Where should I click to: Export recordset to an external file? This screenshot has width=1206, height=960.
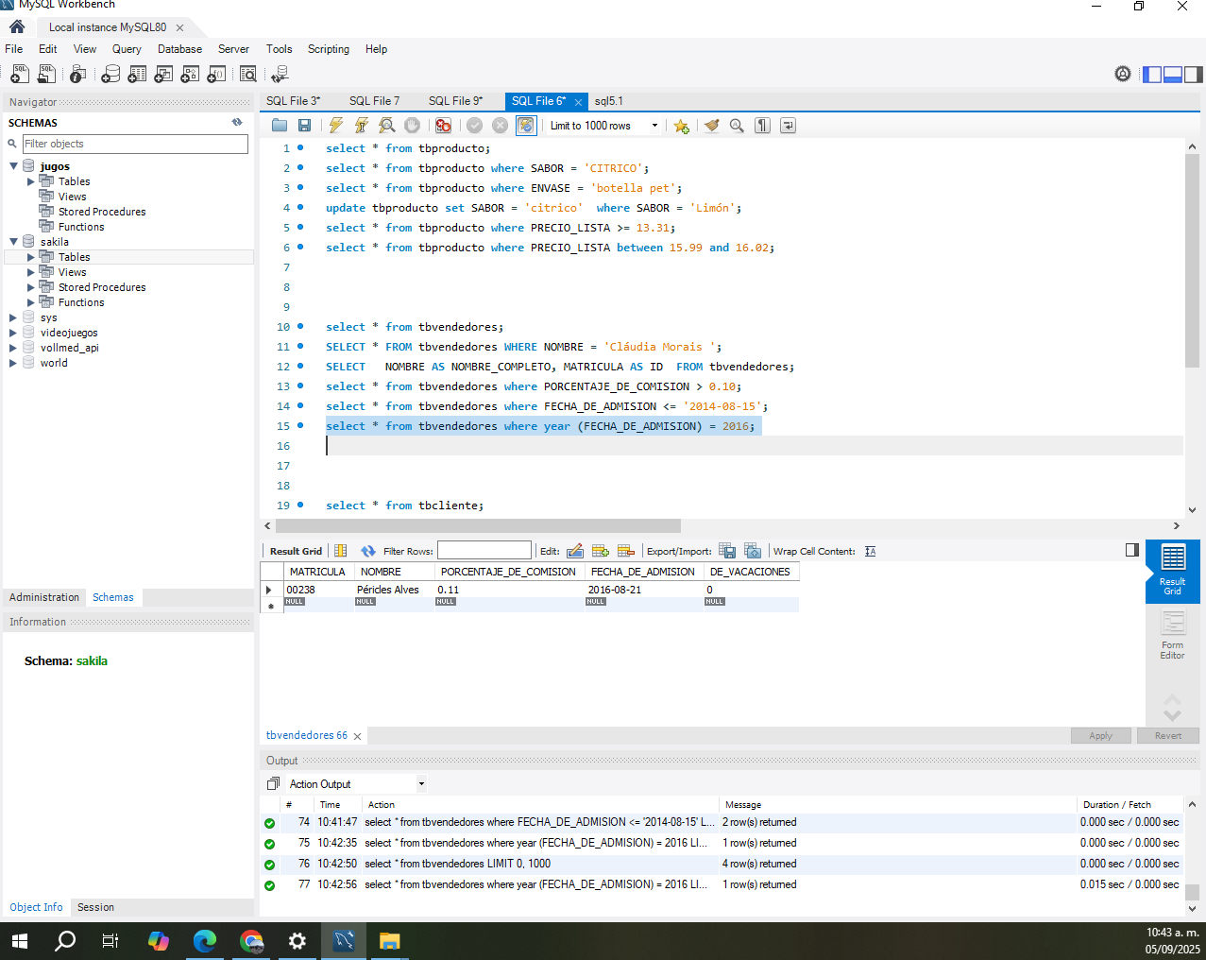click(727, 551)
